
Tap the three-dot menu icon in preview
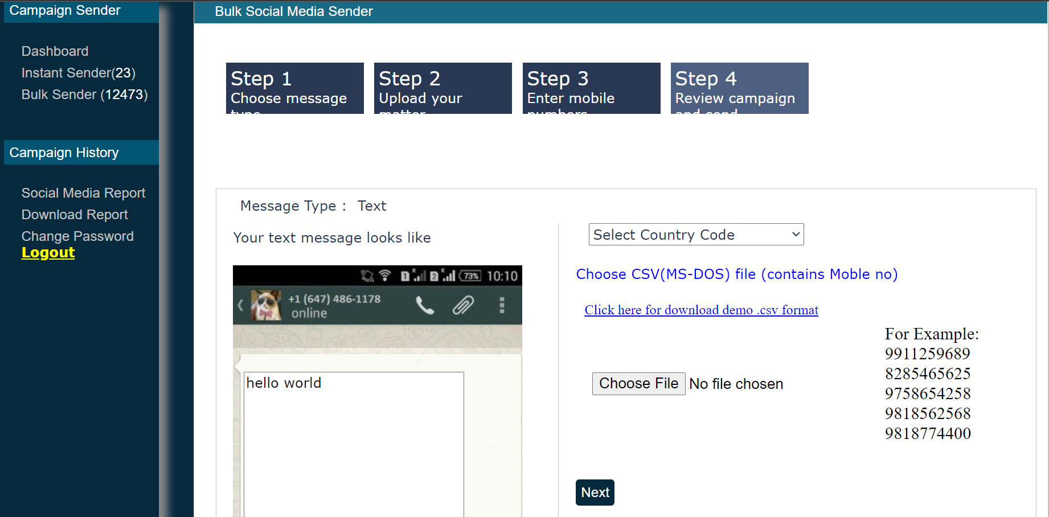pos(502,306)
